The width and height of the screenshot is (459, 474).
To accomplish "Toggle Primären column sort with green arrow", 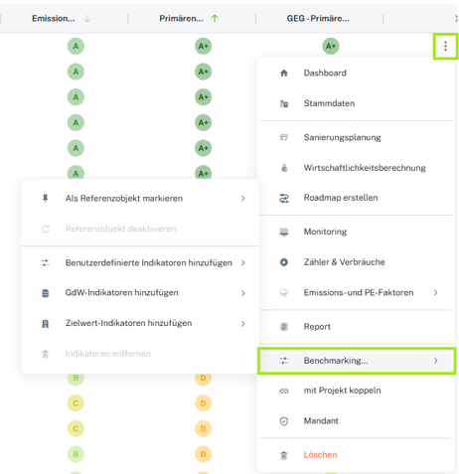I will tap(215, 19).
